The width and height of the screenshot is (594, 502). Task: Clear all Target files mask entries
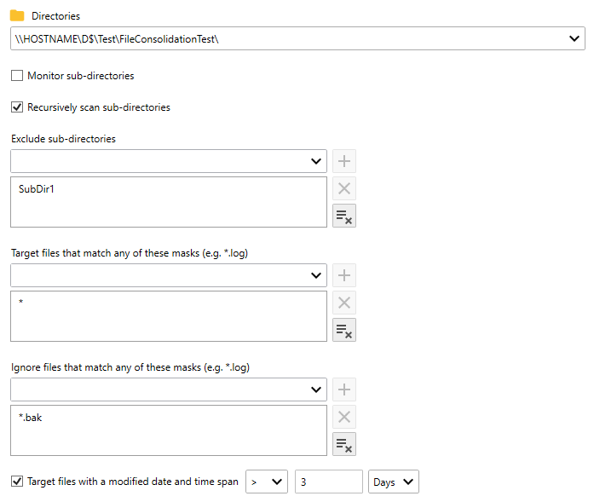344,330
